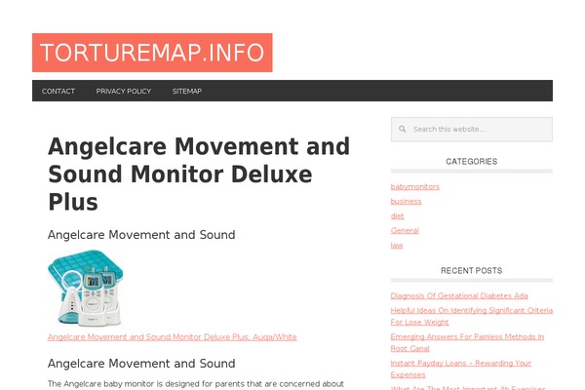Open the business category
The height and width of the screenshot is (390, 585).
406,201
